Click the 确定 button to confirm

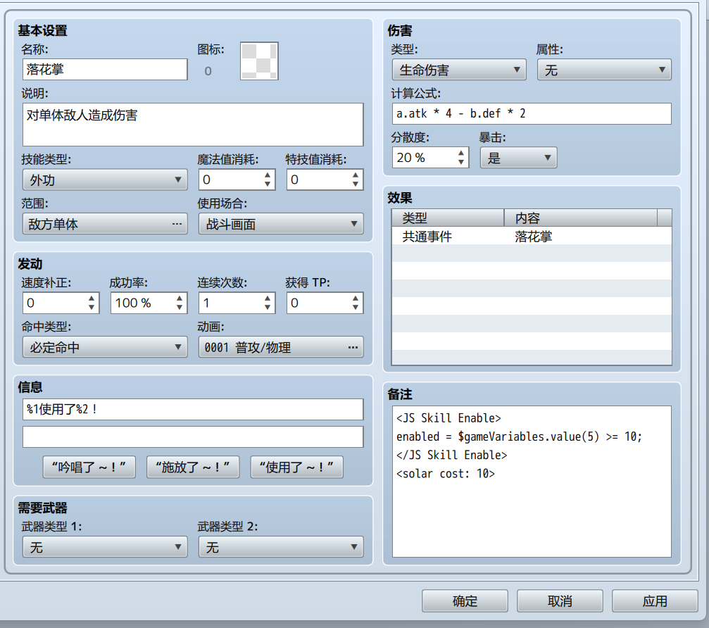(465, 601)
